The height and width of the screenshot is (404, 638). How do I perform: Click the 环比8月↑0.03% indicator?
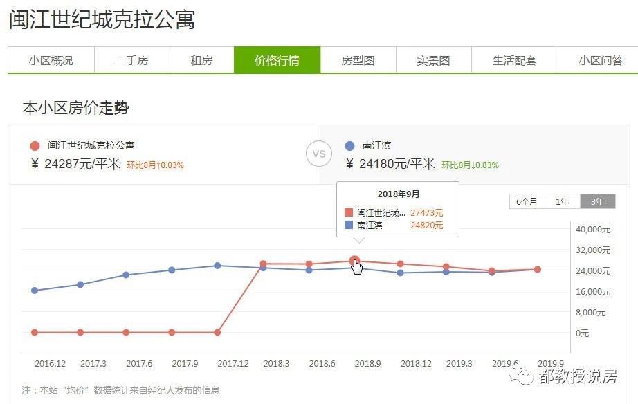click(156, 166)
